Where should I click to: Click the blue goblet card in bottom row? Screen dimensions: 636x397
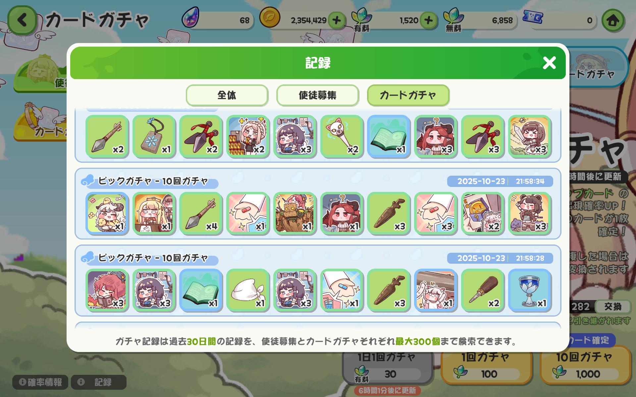click(x=530, y=290)
